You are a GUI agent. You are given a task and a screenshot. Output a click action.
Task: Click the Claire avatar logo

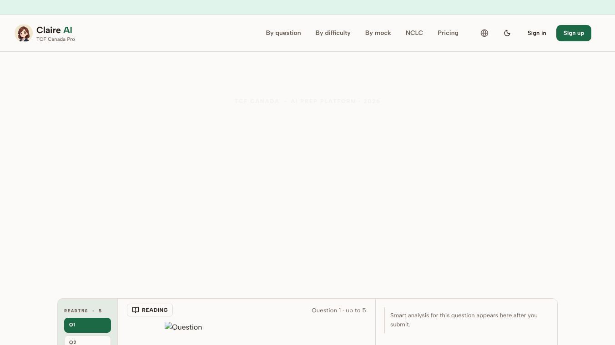coord(24,33)
